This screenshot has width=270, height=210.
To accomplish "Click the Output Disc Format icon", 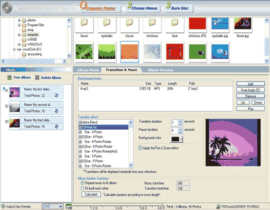I will click(3, 206).
